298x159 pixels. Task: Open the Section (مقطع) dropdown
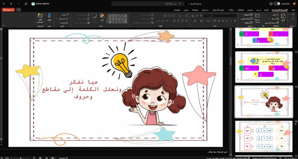pos(248,23)
